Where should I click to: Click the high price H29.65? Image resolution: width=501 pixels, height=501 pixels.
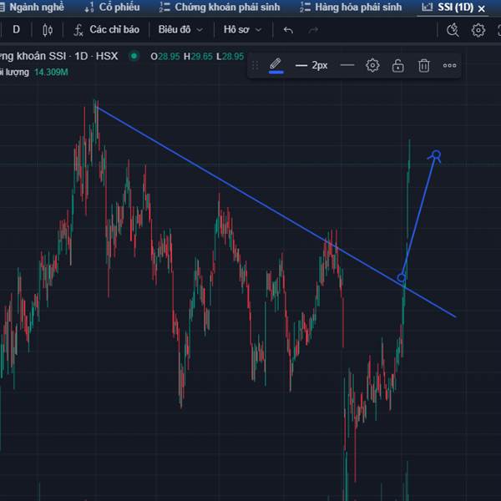click(x=198, y=57)
